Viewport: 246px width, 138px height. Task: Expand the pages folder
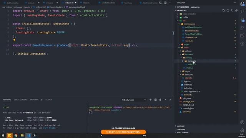186,44
